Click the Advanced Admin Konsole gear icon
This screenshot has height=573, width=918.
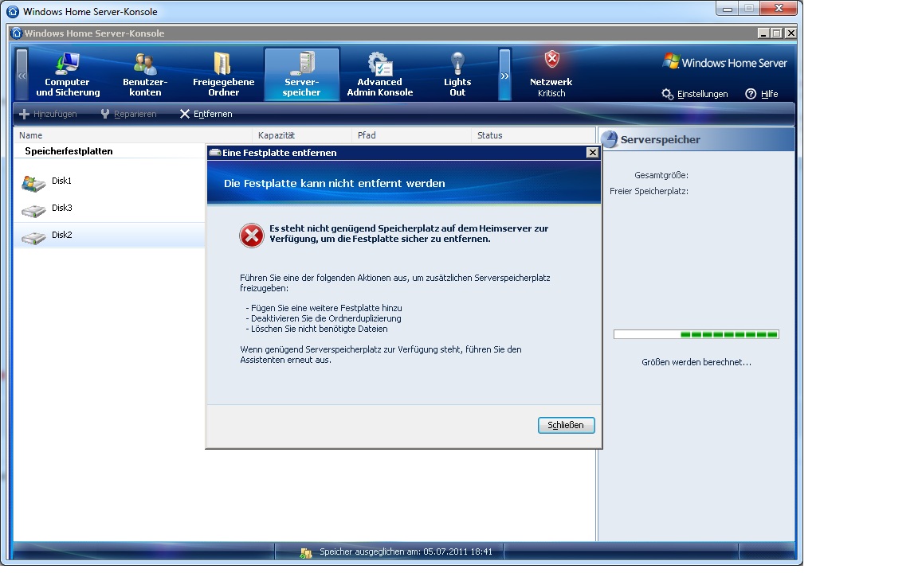pos(380,63)
